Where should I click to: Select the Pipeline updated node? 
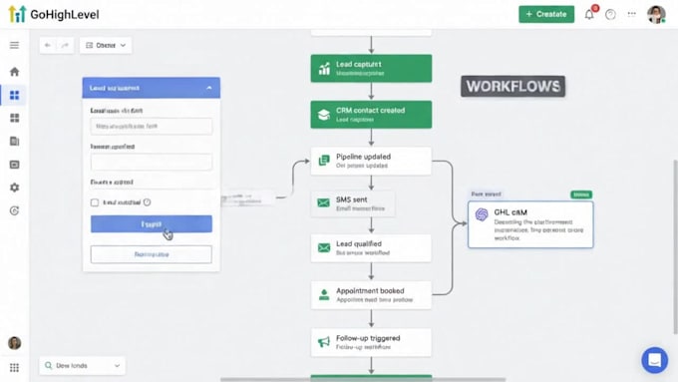371,161
